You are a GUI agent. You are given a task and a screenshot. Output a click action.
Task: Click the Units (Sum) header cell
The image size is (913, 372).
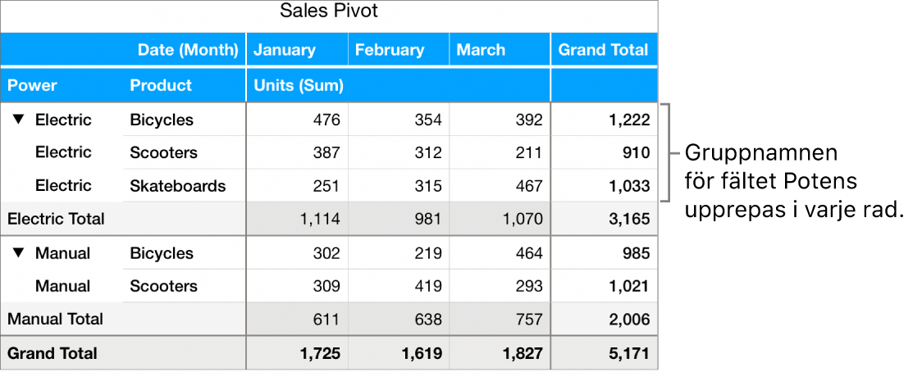299,85
